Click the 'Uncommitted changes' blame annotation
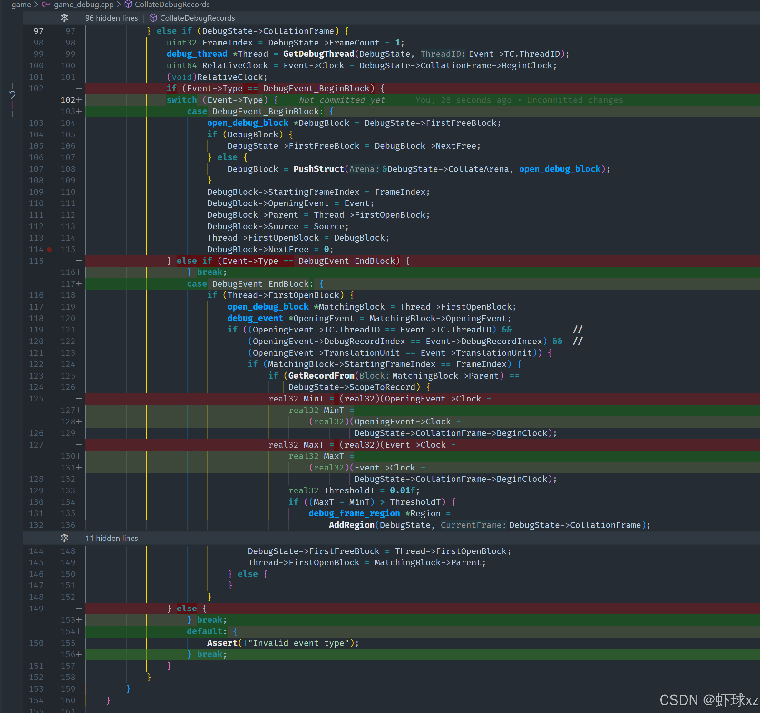760x713 pixels. pyautogui.click(x=575, y=100)
